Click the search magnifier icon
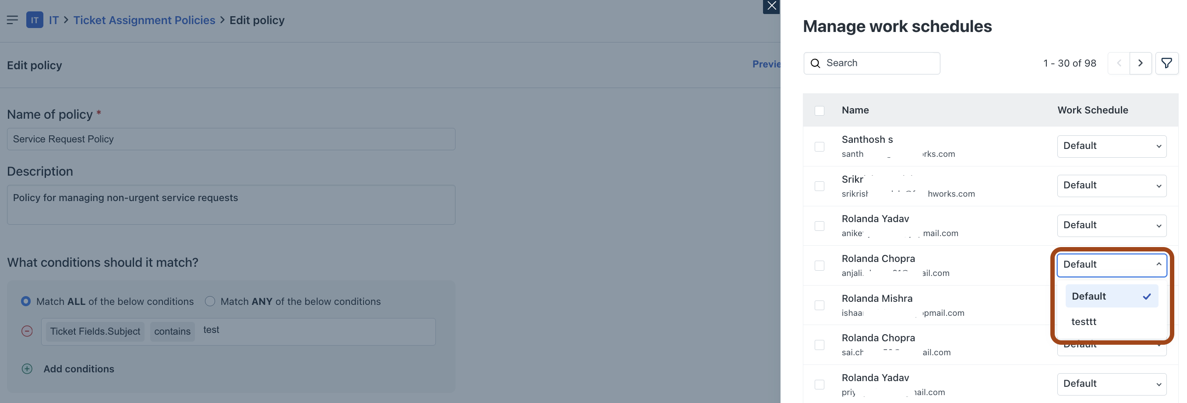 click(x=815, y=63)
